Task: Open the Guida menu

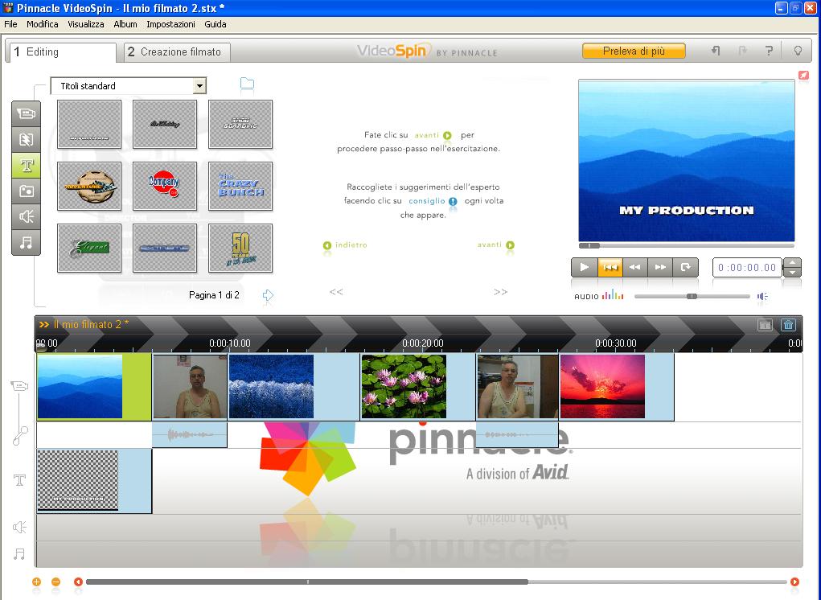Action: pos(216,24)
